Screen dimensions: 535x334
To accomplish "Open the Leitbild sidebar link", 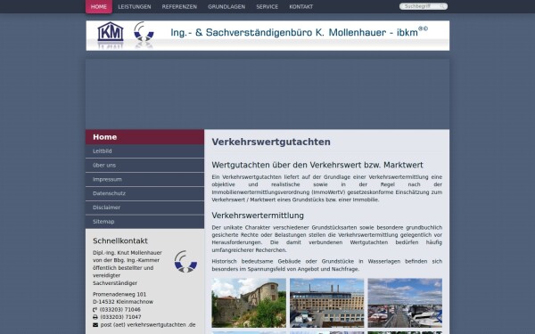I will pos(145,151).
